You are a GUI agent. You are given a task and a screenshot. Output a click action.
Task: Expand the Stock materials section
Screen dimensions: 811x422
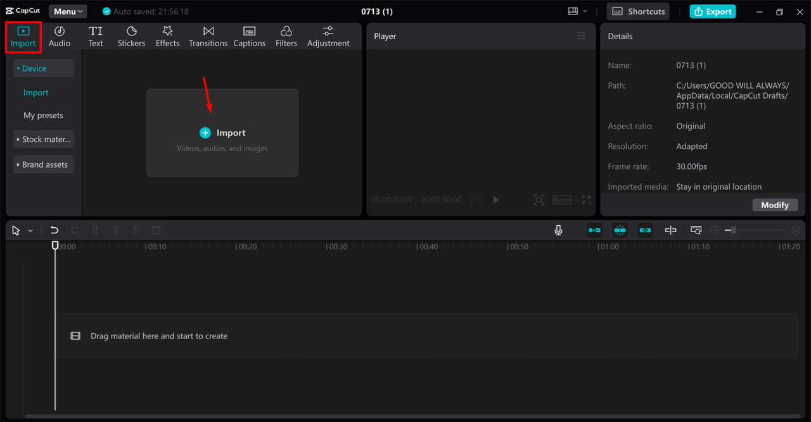click(44, 139)
